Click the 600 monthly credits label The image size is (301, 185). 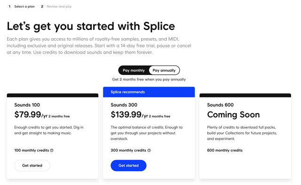pyautogui.click(x=225, y=151)
